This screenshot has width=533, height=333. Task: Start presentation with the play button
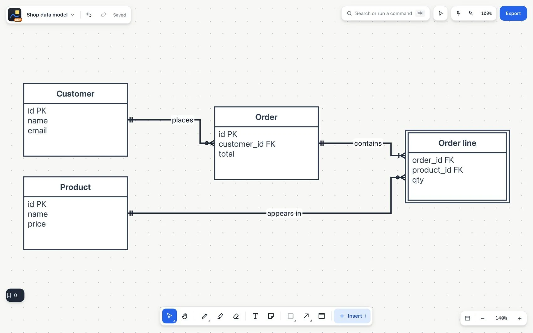coord(441,13)
